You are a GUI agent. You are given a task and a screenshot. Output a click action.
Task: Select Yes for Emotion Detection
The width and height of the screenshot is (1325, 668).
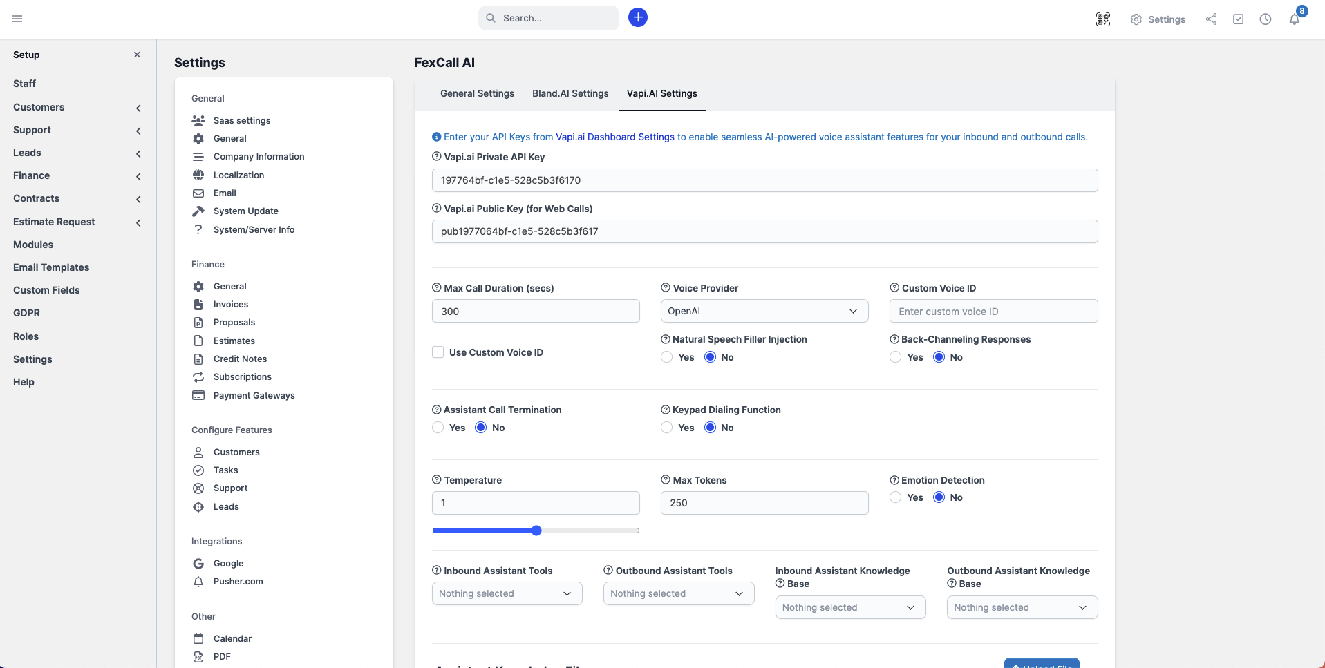896,497
